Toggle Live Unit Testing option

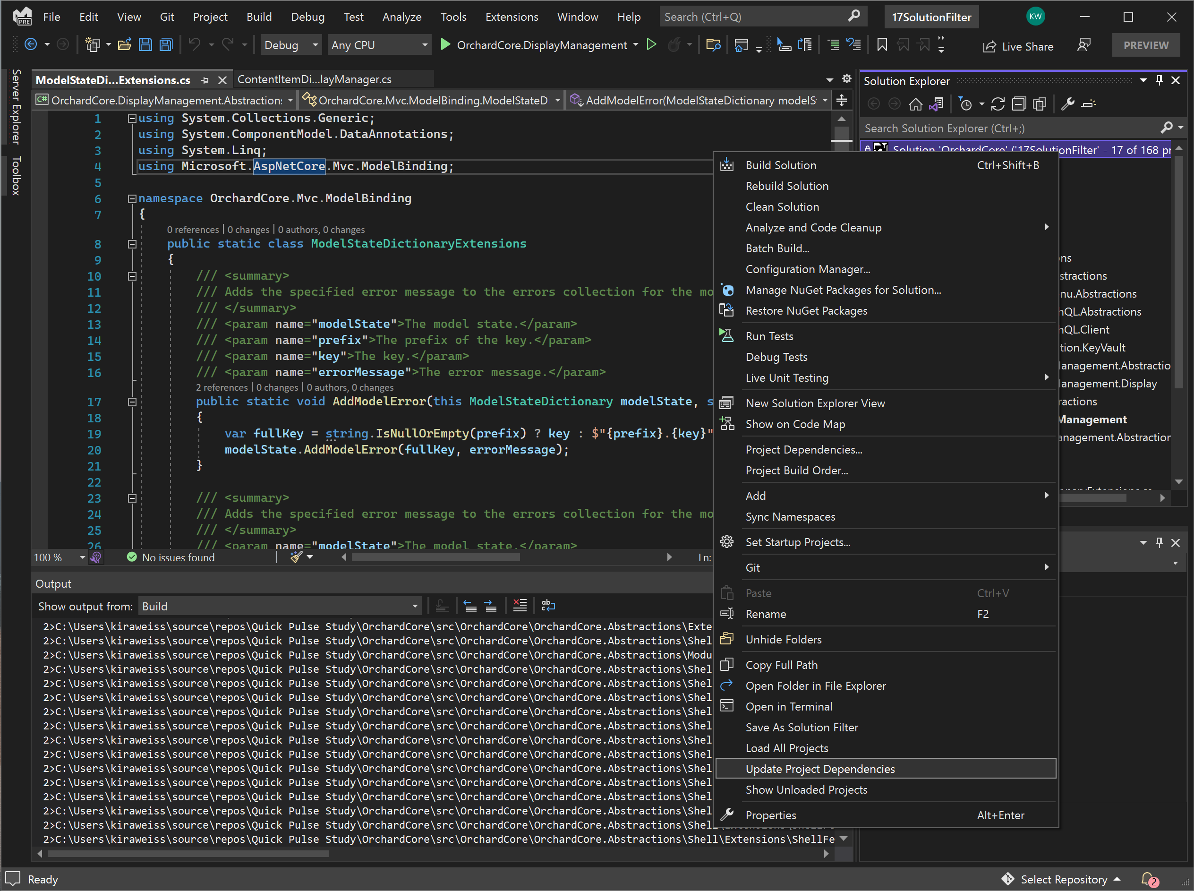coord(786,377)
